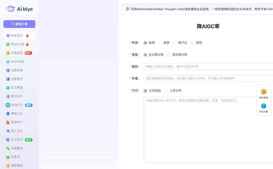Image resolution: width=273 pixels, height=169 pixels.
Task: Select the 论文仿写 sidebar item
Action: coord(19,139)
